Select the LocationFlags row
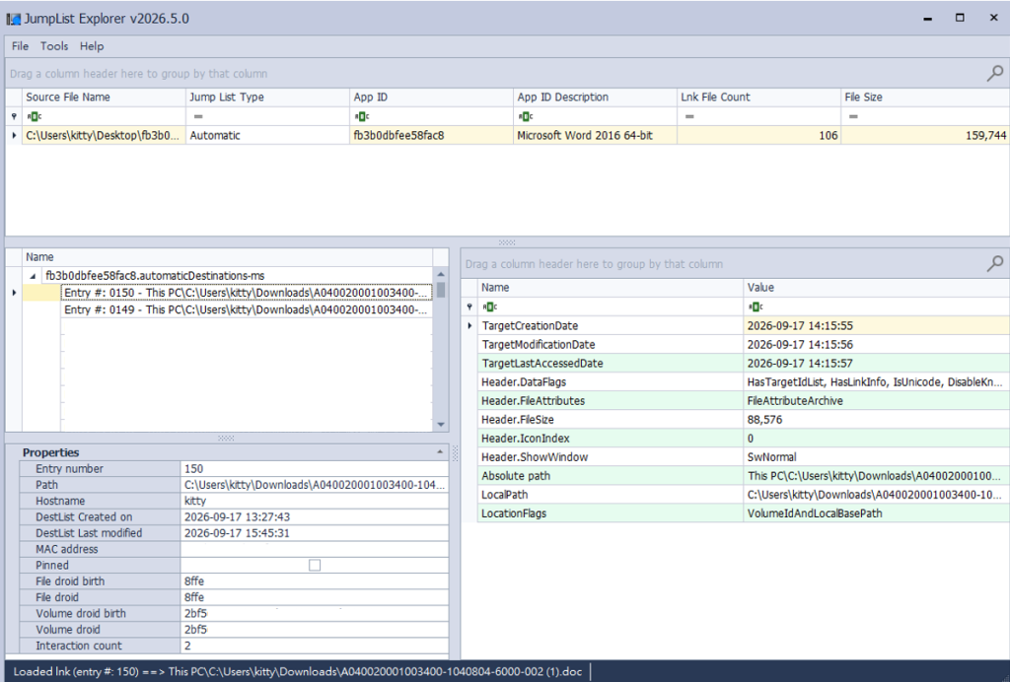Image resolution: width=1010 pixels, height=682 pixels. coord(744,513)
